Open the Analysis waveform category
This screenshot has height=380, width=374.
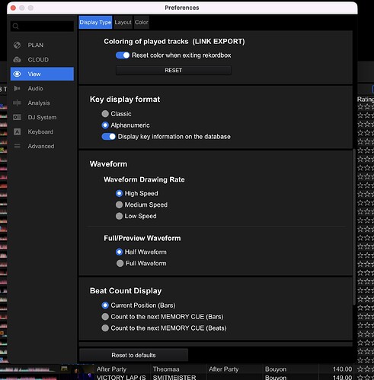[x=42, y=103]
